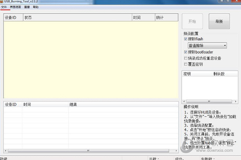The width and height of the screenshot is (241, 160).
Task: Open the 界面语言 menu
Action: point(15,7)
